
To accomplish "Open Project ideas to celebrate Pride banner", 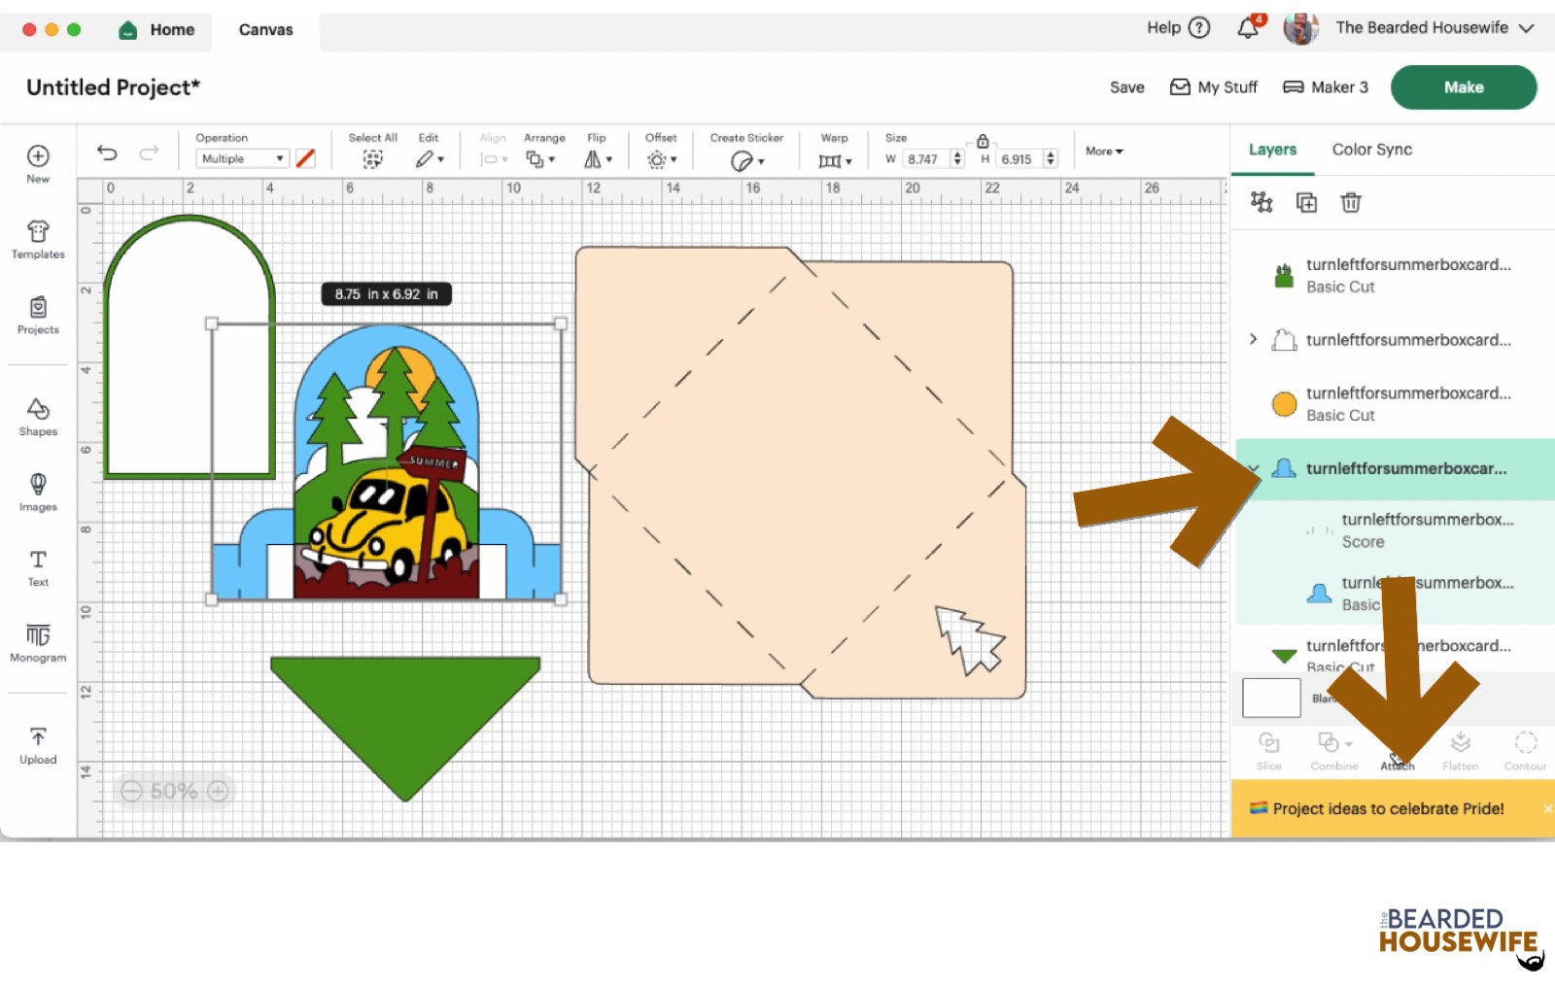I will 1388,808.
